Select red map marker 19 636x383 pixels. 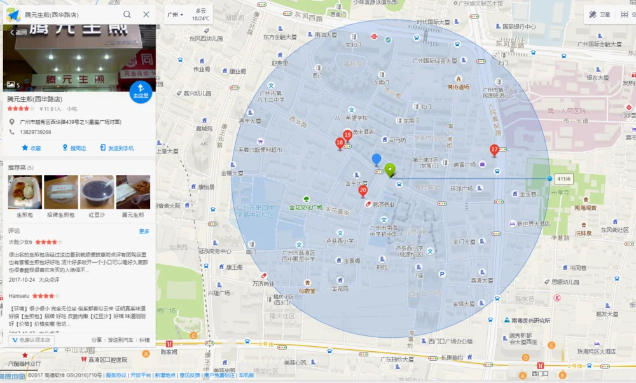tap(347, 135)
